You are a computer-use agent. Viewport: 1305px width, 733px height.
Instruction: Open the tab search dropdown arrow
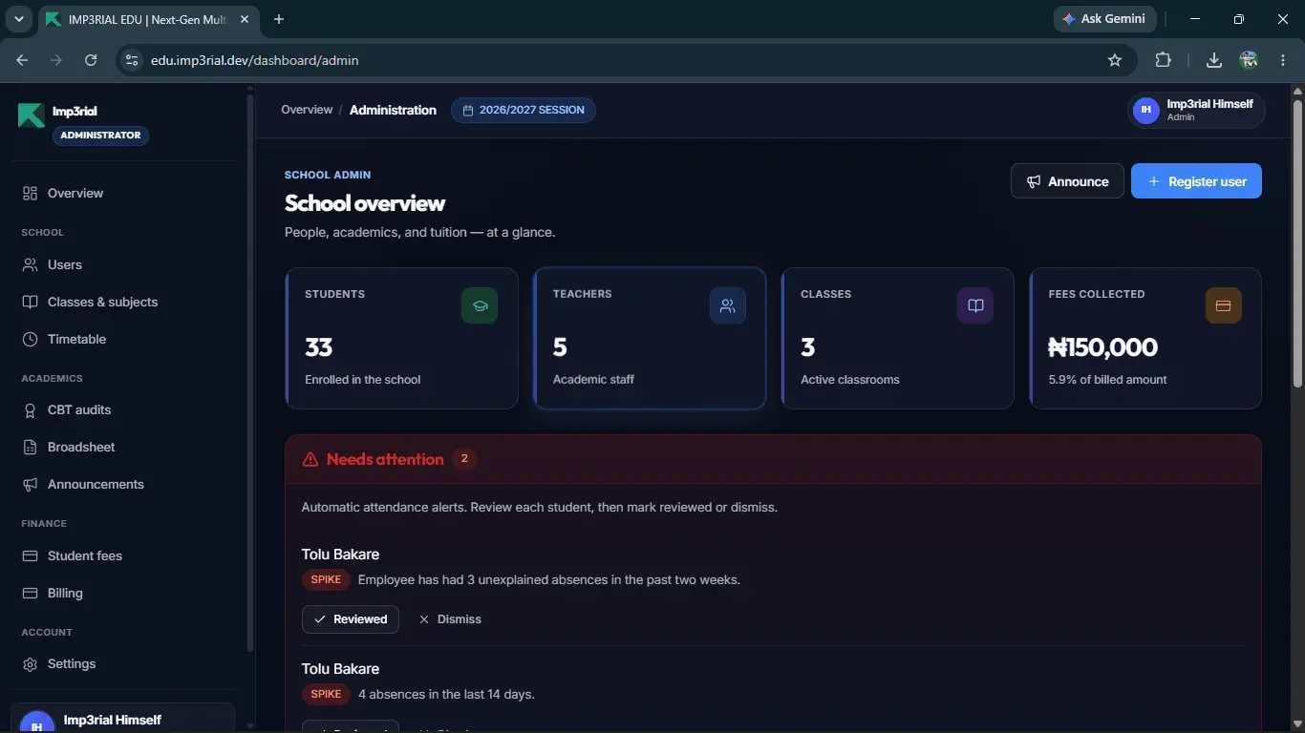click(x=18, y=19)
